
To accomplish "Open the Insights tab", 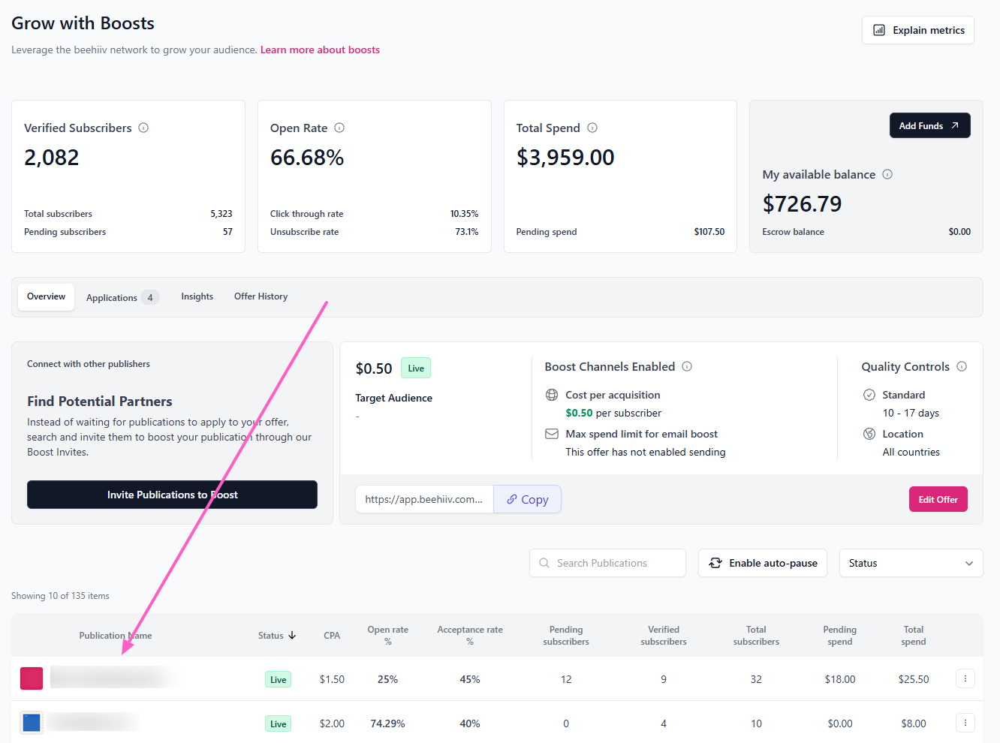I will pyautogui.click(x=197, y=296).
